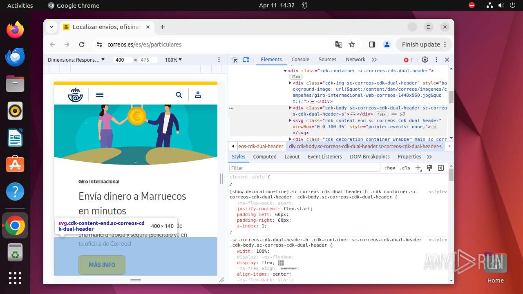The width and height of the screenshot is (523, 294).
Task: Open Ubuntu Software from the dock
Action: point(15,165)
